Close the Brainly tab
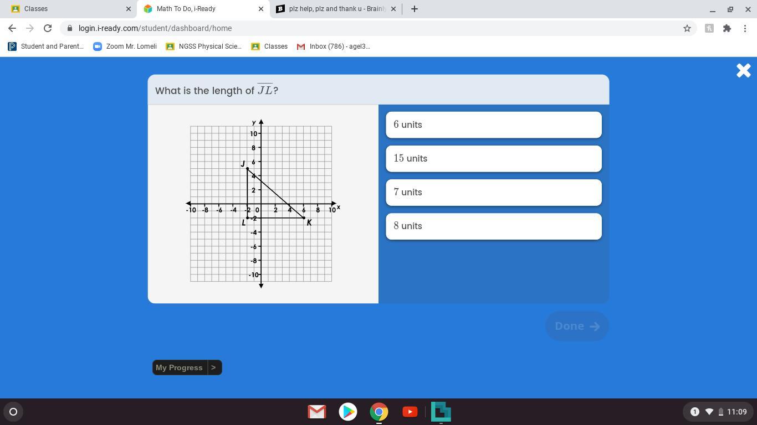This screenshot has height=425, width=757. coord(393,9)
